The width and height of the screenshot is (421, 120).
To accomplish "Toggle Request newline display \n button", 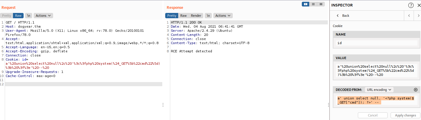I will 29,16.
